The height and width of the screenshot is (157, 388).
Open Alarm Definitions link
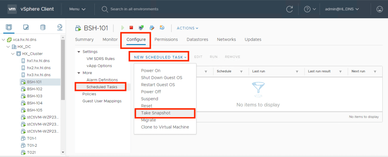(x=102, y=80)
